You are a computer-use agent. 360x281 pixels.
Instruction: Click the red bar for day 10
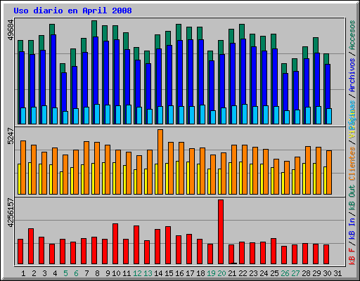(115, 244)
